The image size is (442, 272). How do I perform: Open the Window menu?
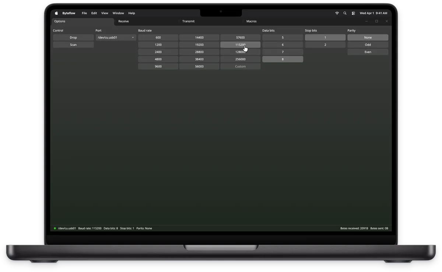(118, 13)
